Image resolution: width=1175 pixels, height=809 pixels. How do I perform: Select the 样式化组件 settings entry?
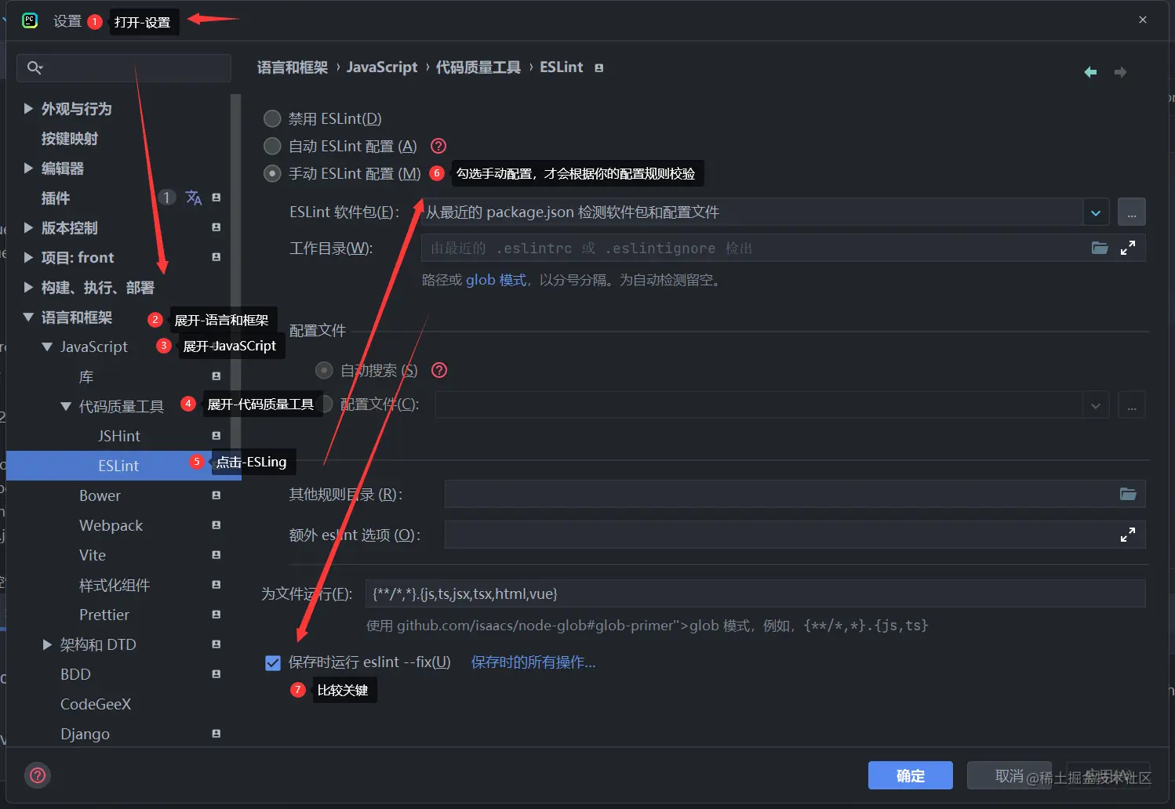(x=115, y=585)
